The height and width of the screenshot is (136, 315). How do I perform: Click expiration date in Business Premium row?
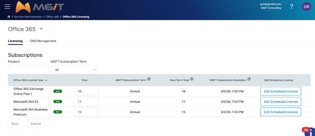point(232,112)
